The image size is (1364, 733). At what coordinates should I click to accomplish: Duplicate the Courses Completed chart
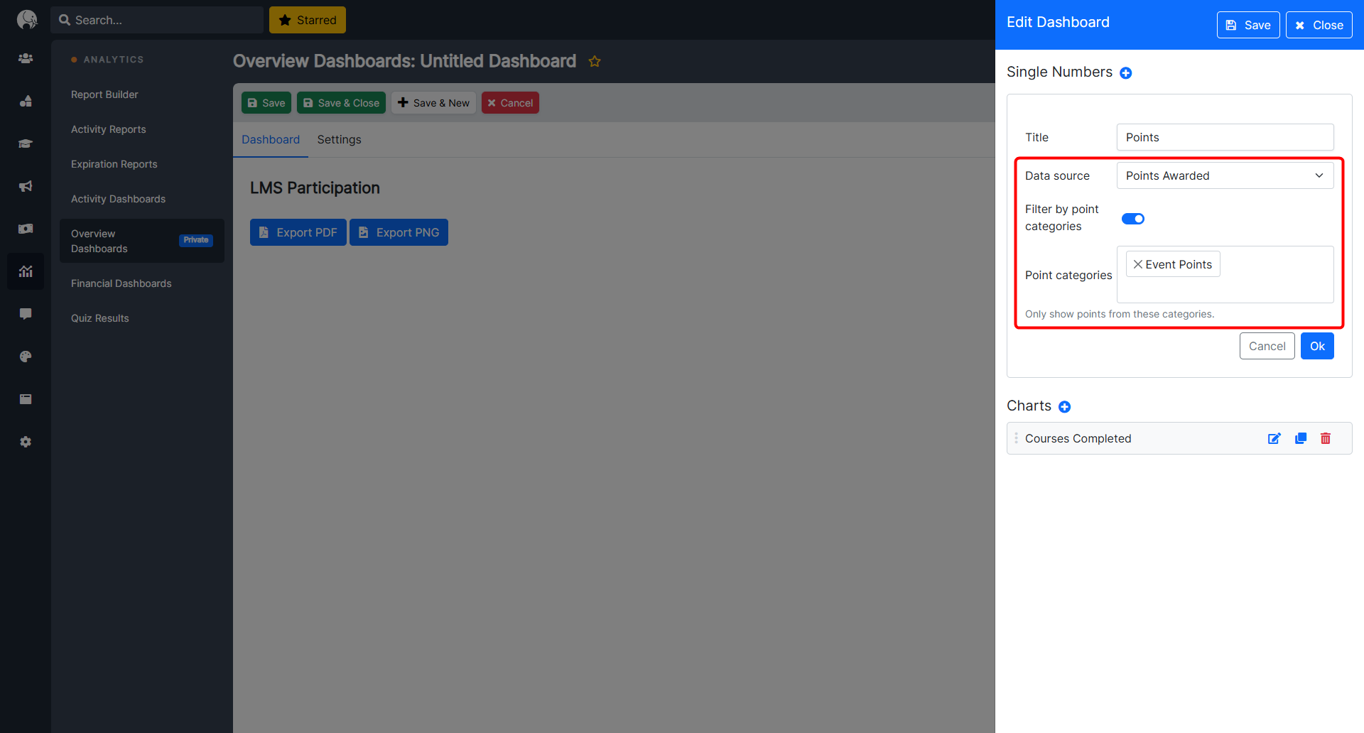(x=1300, y=439)
